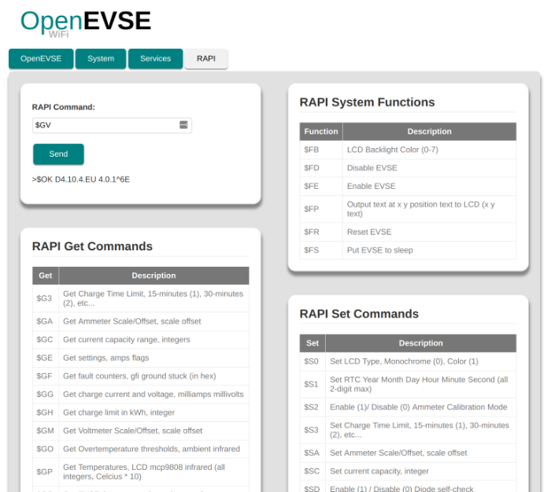Click the $FP function cell
This screenshot has height=492, width=551.
(321, 209)
